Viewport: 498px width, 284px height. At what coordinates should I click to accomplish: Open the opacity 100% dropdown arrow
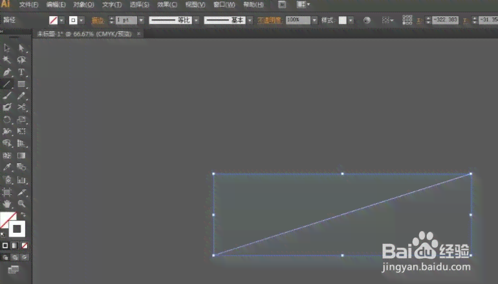click(314, 20)
